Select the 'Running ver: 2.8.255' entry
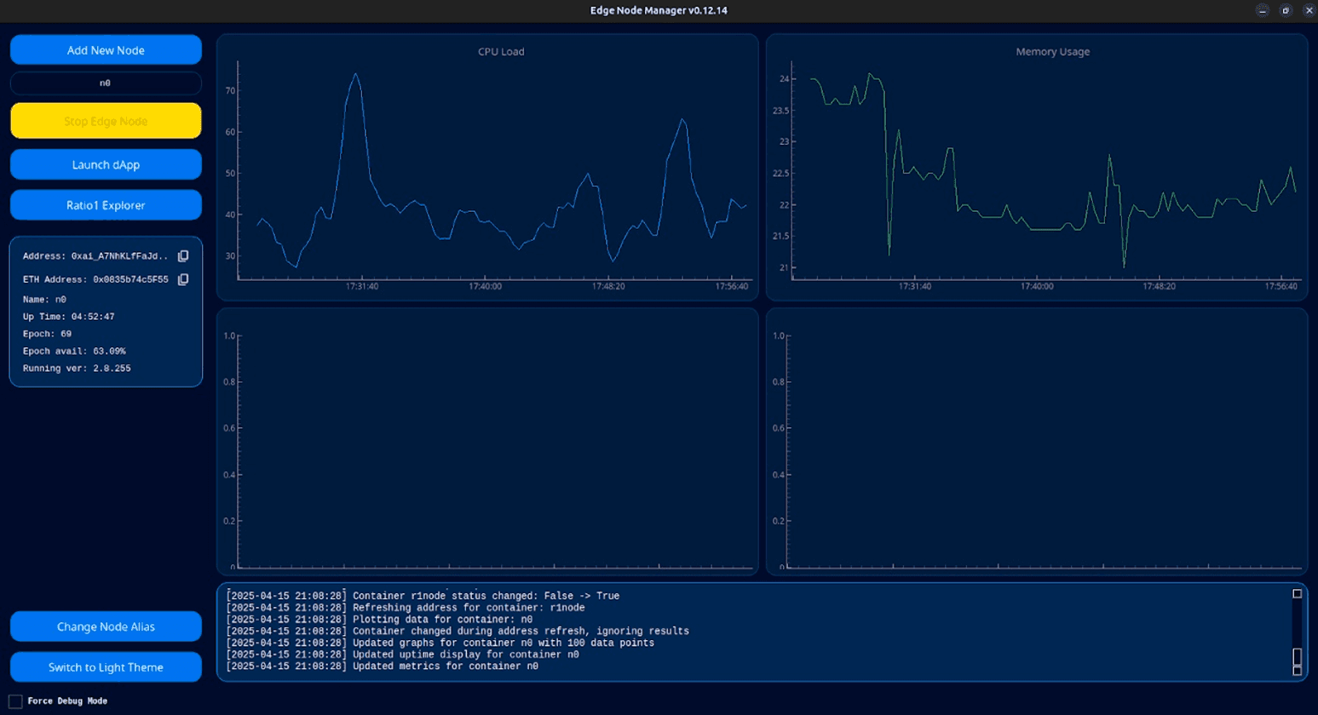 77,369
